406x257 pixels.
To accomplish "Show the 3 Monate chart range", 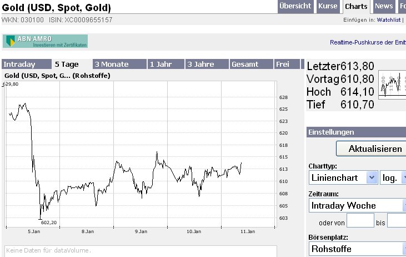I will pyautogui.click(x=119, y=64).
